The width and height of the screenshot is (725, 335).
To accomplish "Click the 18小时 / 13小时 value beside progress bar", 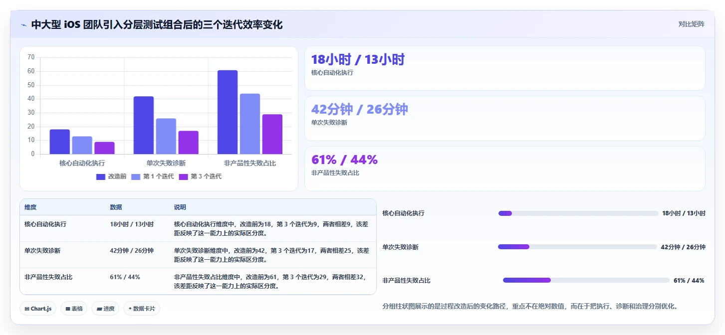I will pyautogui.click(x=684, y=213).
